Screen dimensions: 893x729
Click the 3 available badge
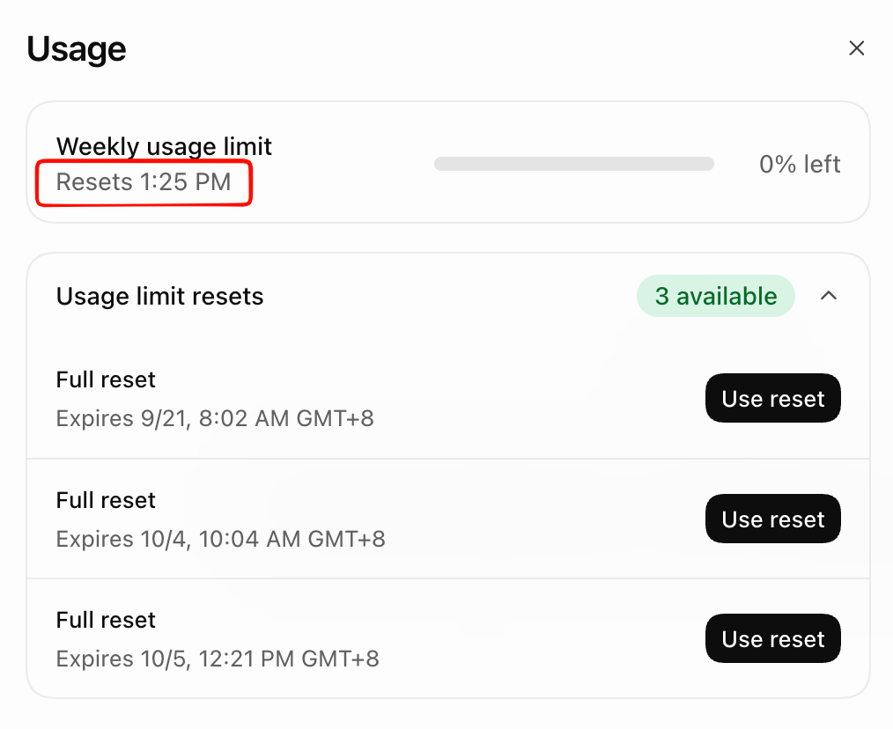pyautogui.click(x=715, y=296)
